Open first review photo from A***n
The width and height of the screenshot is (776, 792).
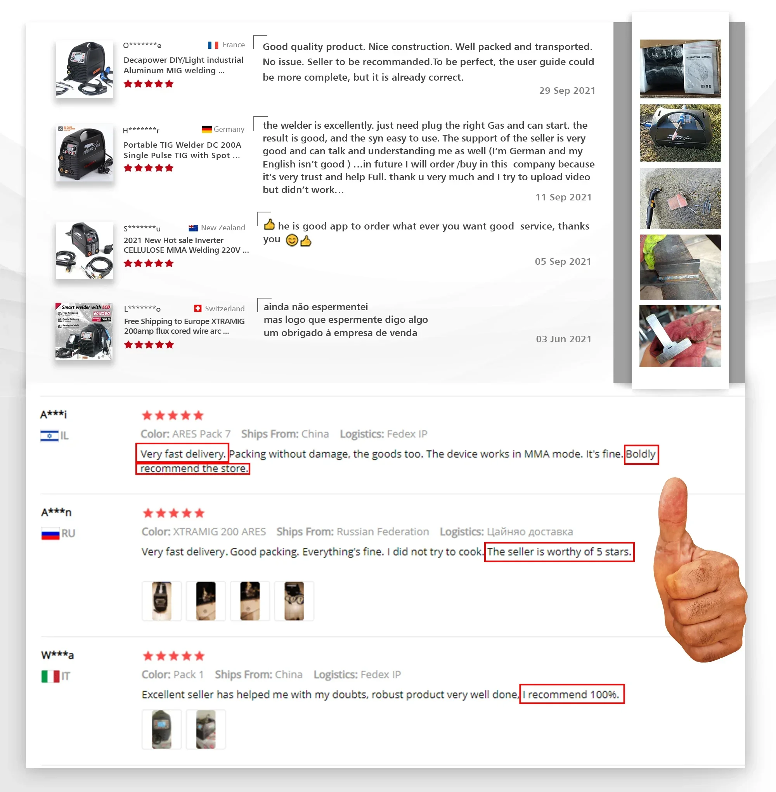[162, 600]
